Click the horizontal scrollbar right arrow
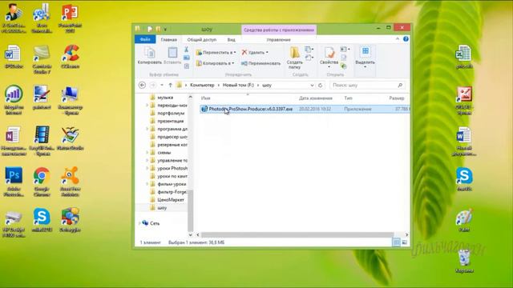 point(406,234)
